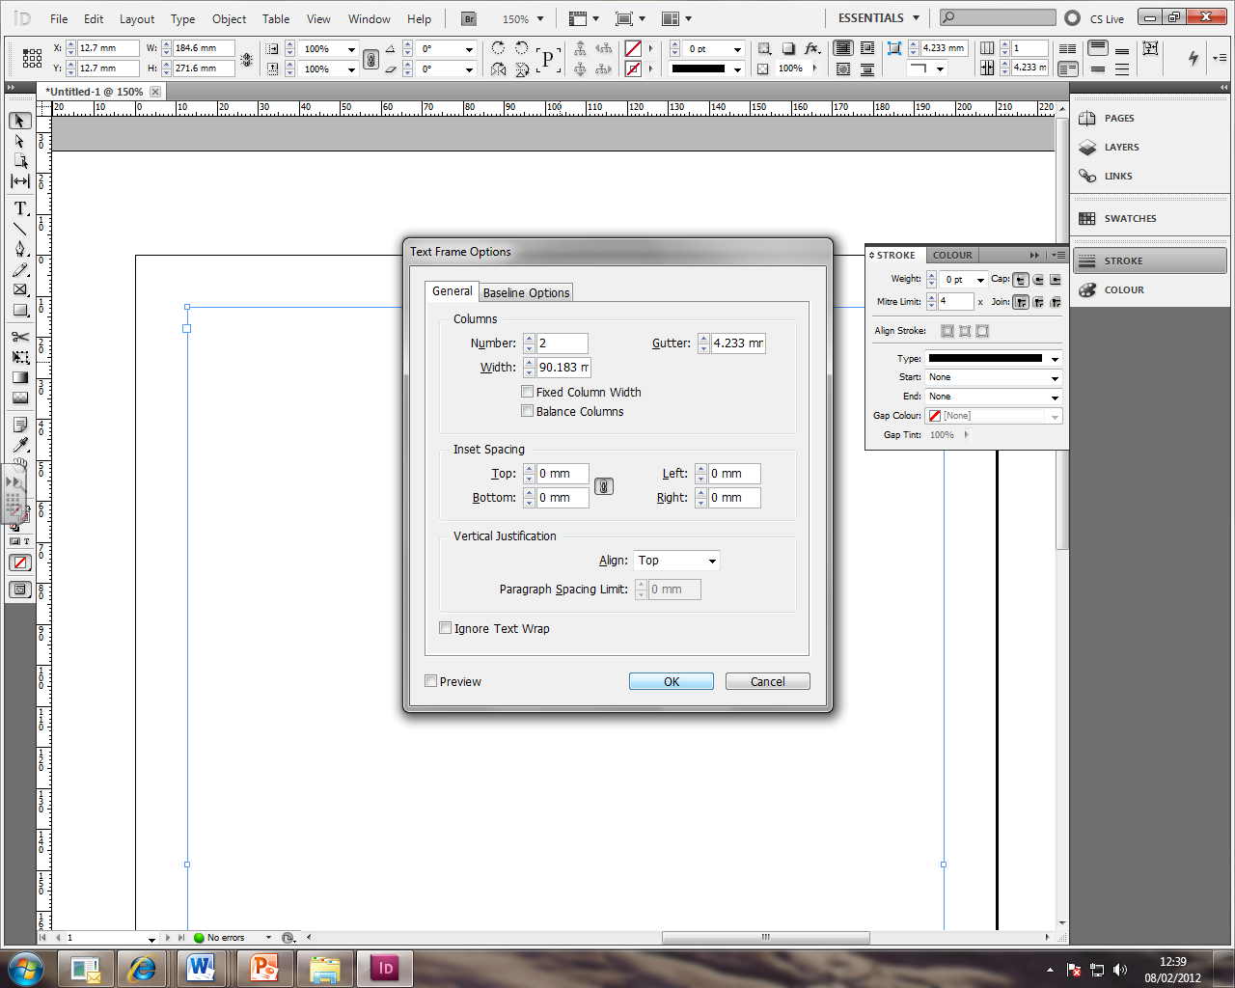Open the Align dropdown showing Top
Viewport: 1235px width, 988px height.
coord(676,561)
